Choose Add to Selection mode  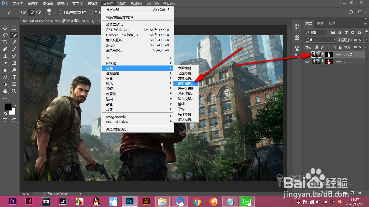tap(31, 12)
